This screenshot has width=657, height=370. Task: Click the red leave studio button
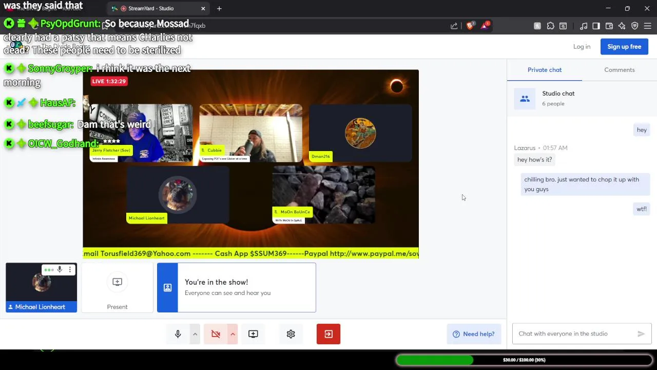[328, 334]
